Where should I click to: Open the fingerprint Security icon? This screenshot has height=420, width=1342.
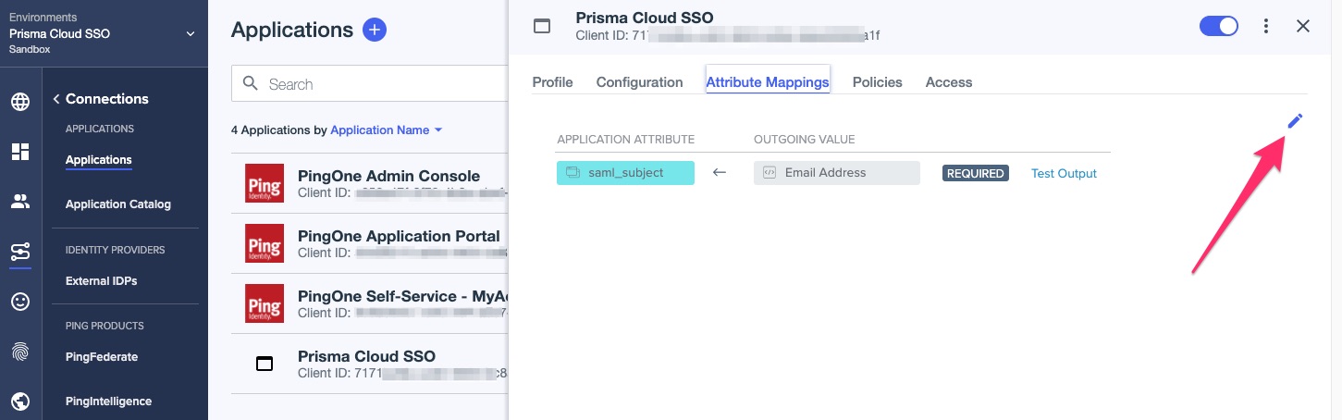(20, 352)
